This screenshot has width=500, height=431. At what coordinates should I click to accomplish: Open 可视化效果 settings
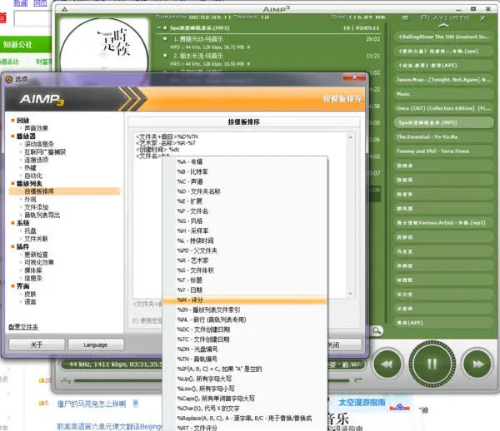(x=39, y=262)
